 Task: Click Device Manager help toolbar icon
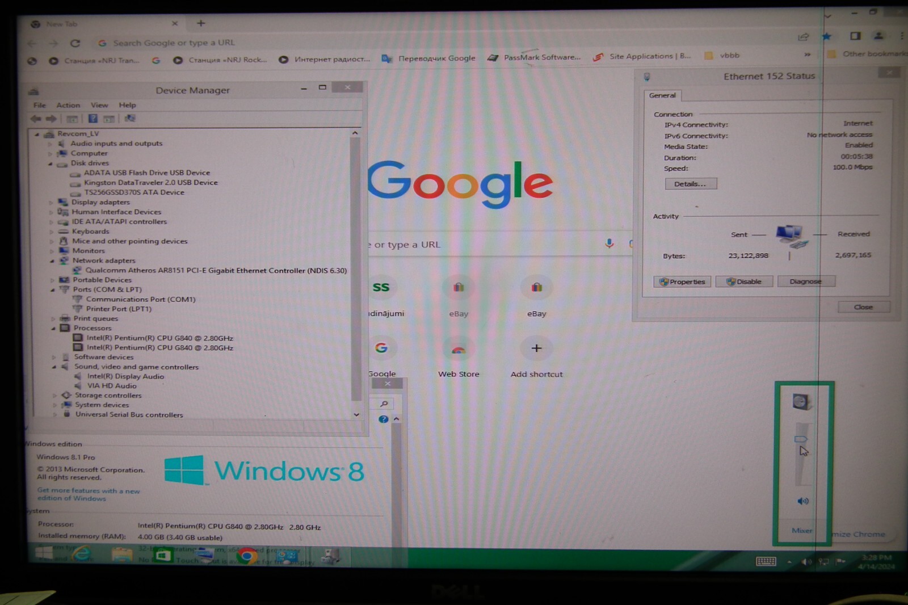tap(93, 119)
